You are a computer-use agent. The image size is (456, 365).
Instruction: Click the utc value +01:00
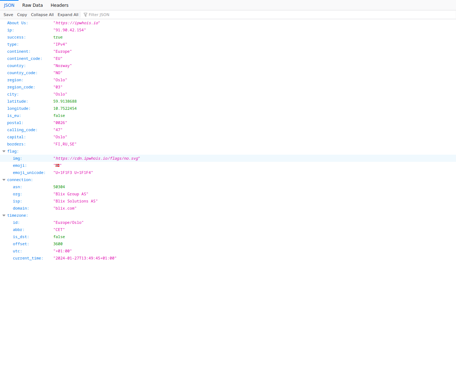(x=63, y=251)
